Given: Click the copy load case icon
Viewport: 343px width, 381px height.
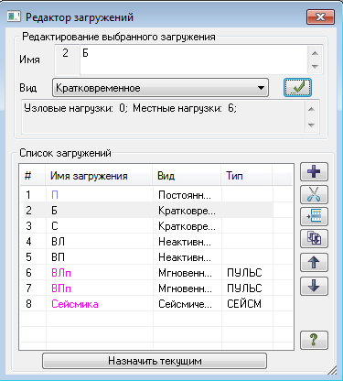Looking at the screenshot, I should [x=314, y=238].
